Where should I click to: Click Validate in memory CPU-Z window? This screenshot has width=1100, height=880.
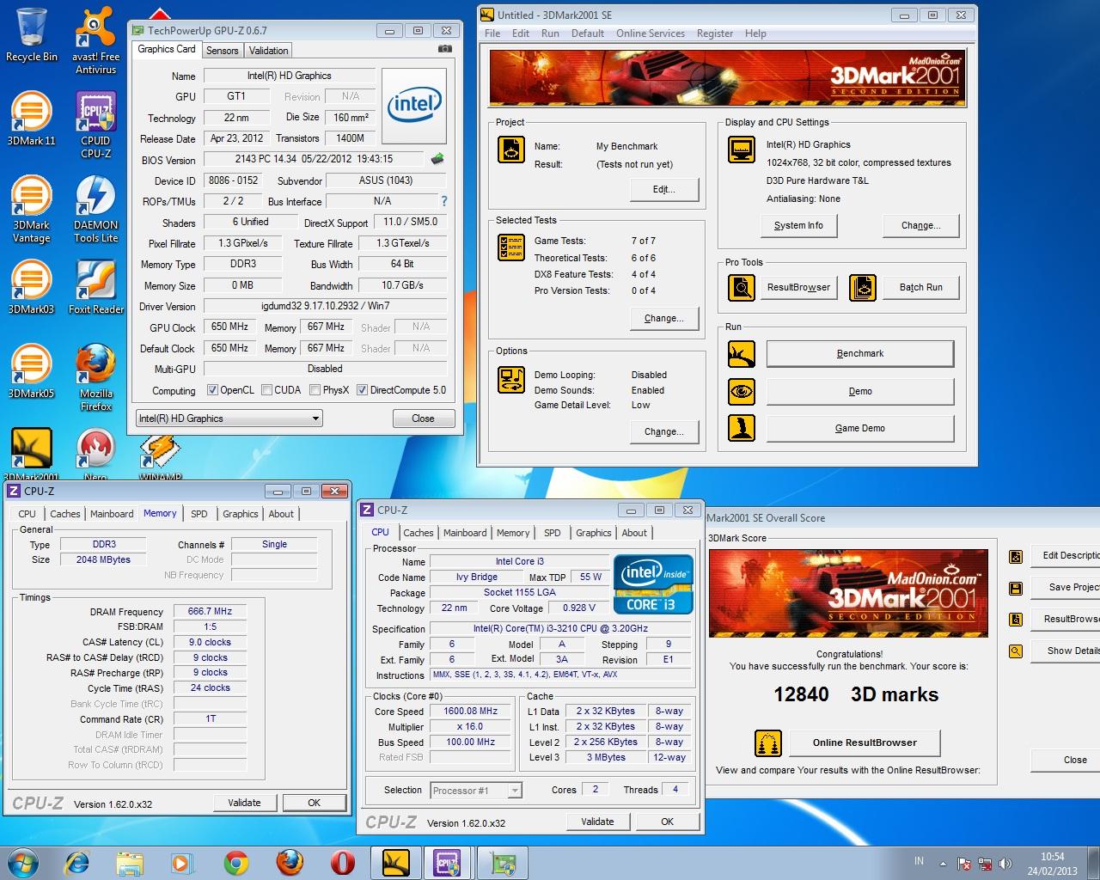244,803
